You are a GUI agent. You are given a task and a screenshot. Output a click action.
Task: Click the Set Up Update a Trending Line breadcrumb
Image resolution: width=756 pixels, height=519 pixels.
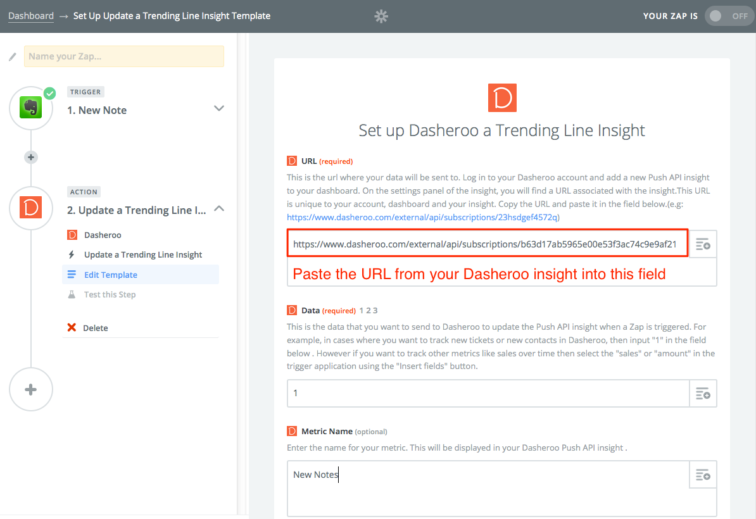(172, 16)
